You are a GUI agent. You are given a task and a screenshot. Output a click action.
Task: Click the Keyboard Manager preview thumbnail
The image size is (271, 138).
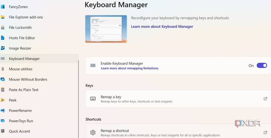pyautogui.click(x=106, y=29)
